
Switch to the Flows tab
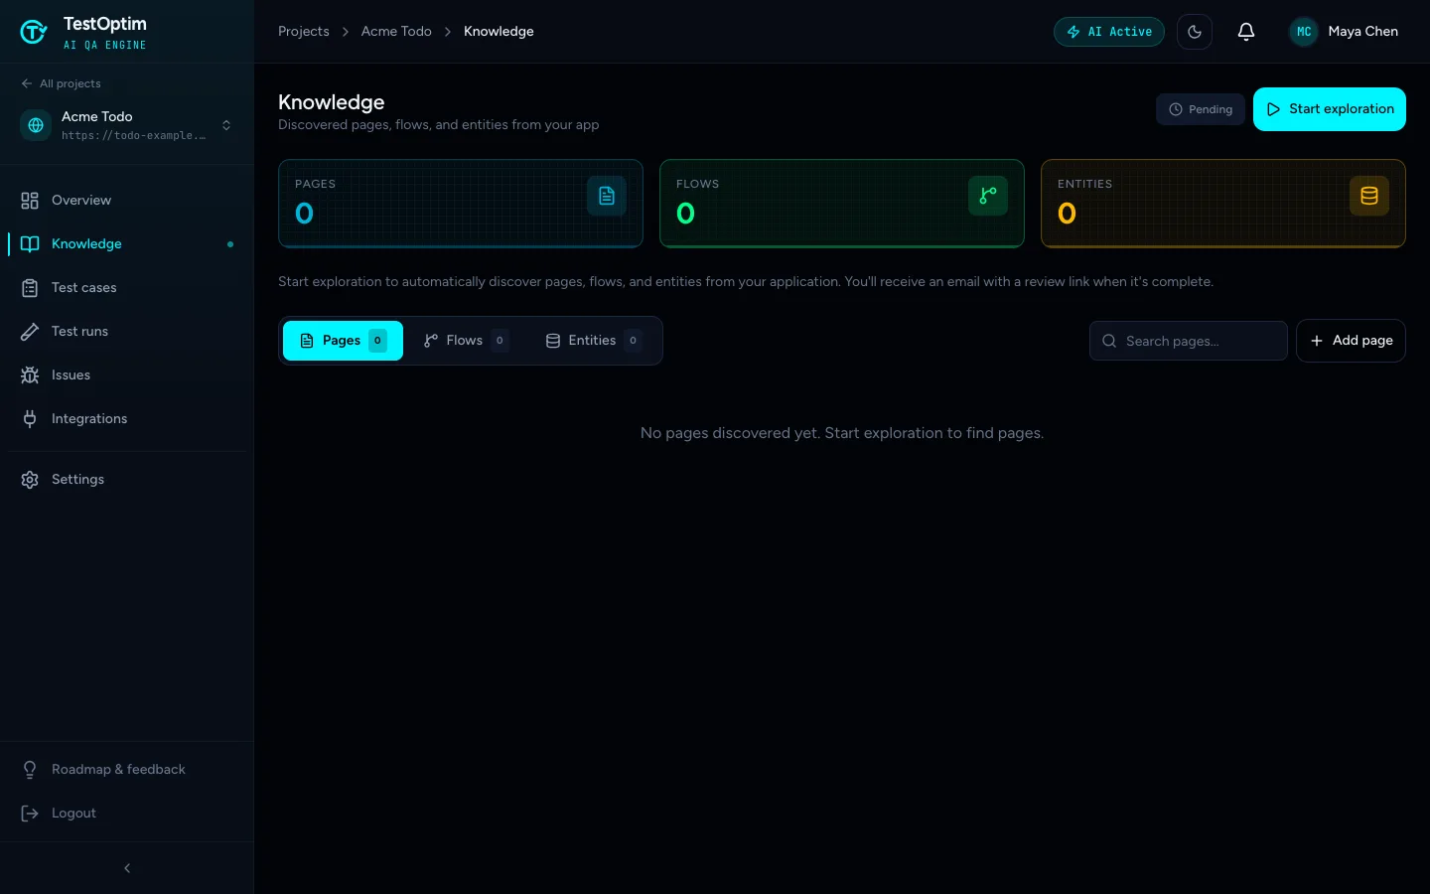[x=466, y=341]
